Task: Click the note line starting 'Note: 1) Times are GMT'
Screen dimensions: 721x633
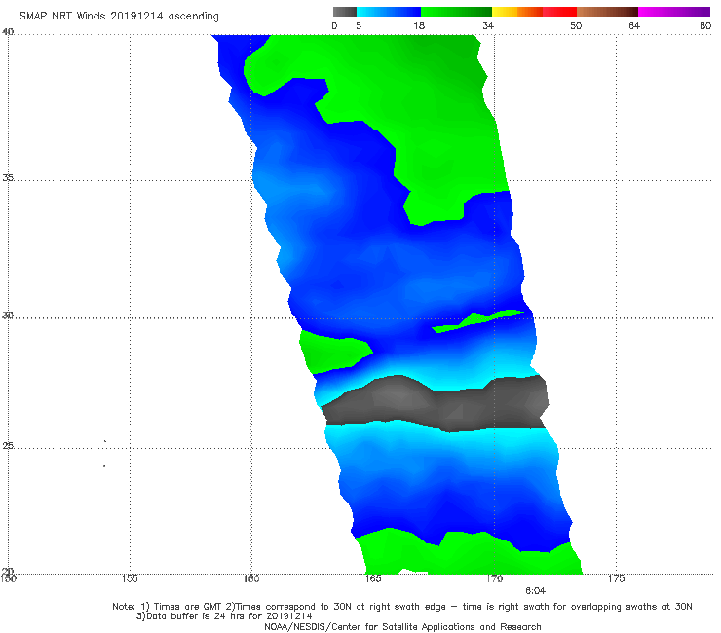Action: point(402,607)
